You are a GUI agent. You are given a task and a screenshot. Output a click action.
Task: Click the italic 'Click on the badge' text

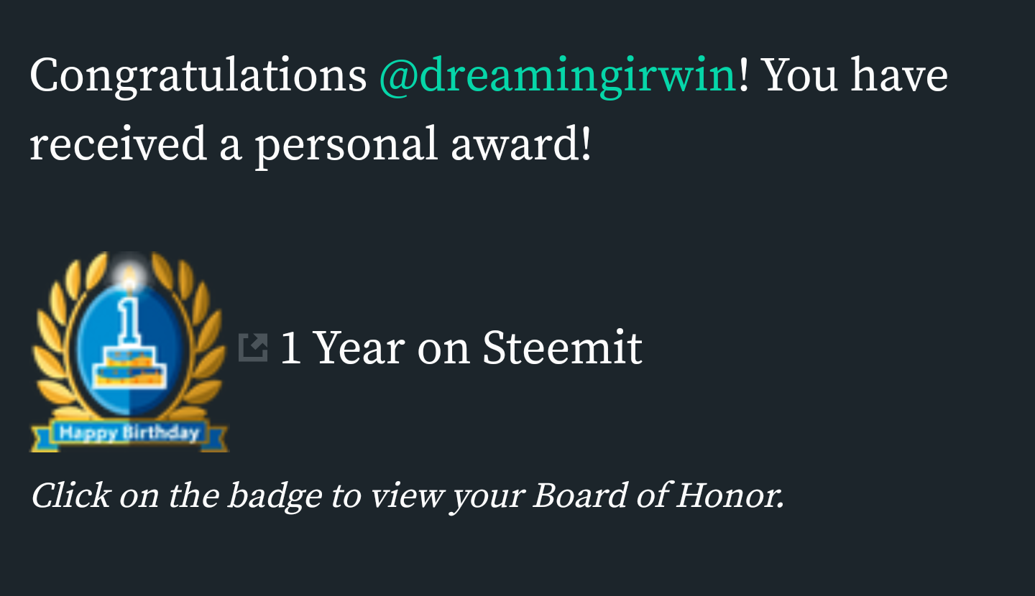tap(176, 496)
